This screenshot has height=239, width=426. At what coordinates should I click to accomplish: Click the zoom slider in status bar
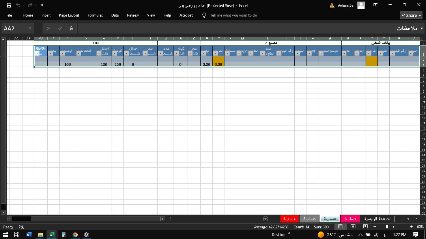pos(387,227)
